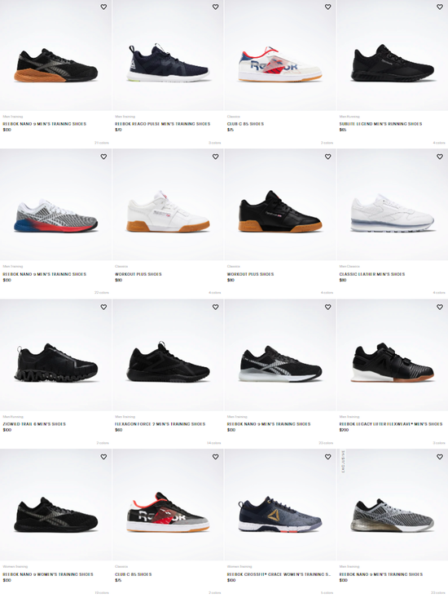This screenshot has width=448, height=598.
Task: View white Workout Plus shoe image
Action: 168,205
